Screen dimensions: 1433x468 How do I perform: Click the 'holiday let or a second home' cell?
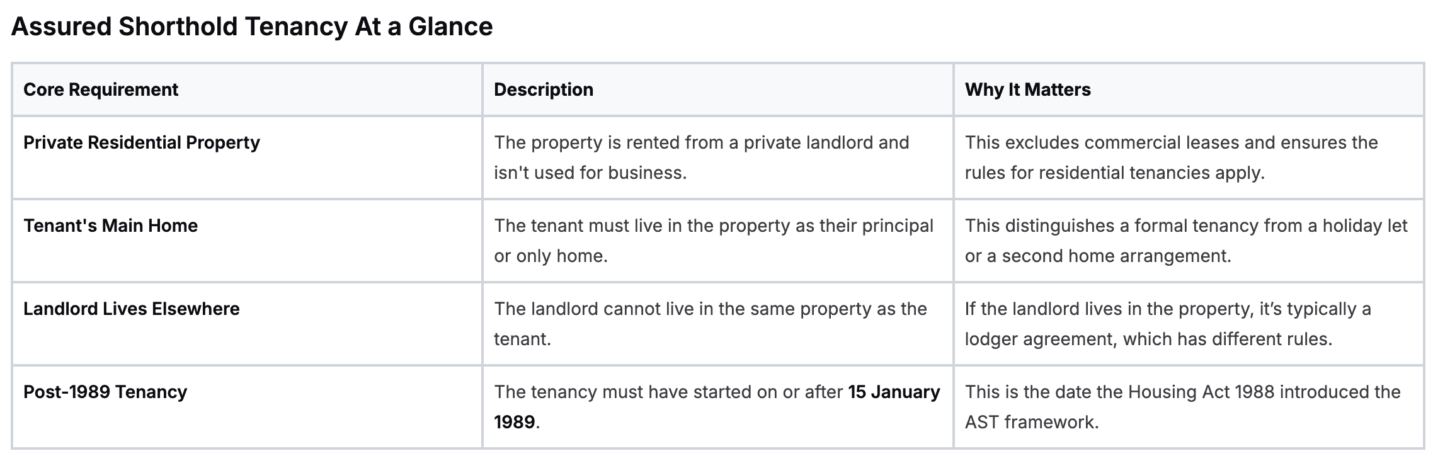[1185, 241]
